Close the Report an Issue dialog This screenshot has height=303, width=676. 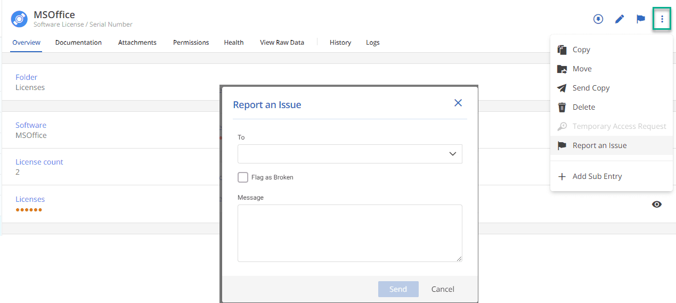coord(458,103)
